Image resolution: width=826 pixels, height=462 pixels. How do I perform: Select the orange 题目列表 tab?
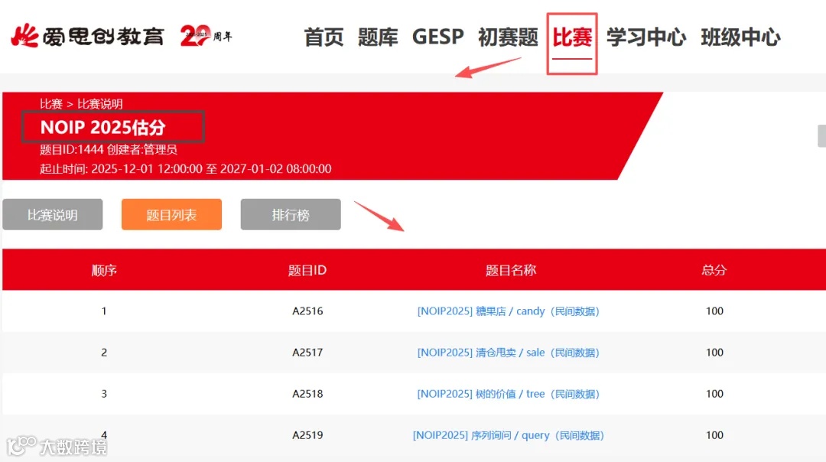pyautogui.click(x=171, y=214)
